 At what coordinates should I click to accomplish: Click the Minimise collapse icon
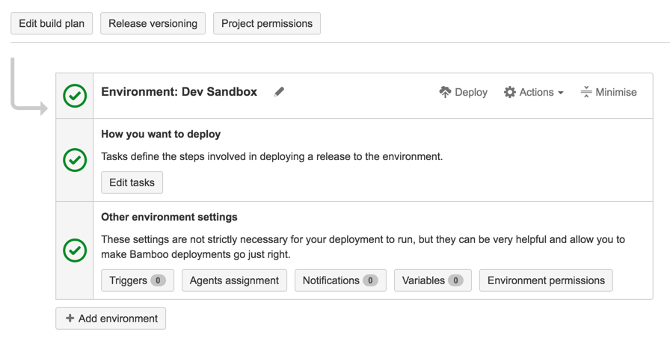(586, 92)
